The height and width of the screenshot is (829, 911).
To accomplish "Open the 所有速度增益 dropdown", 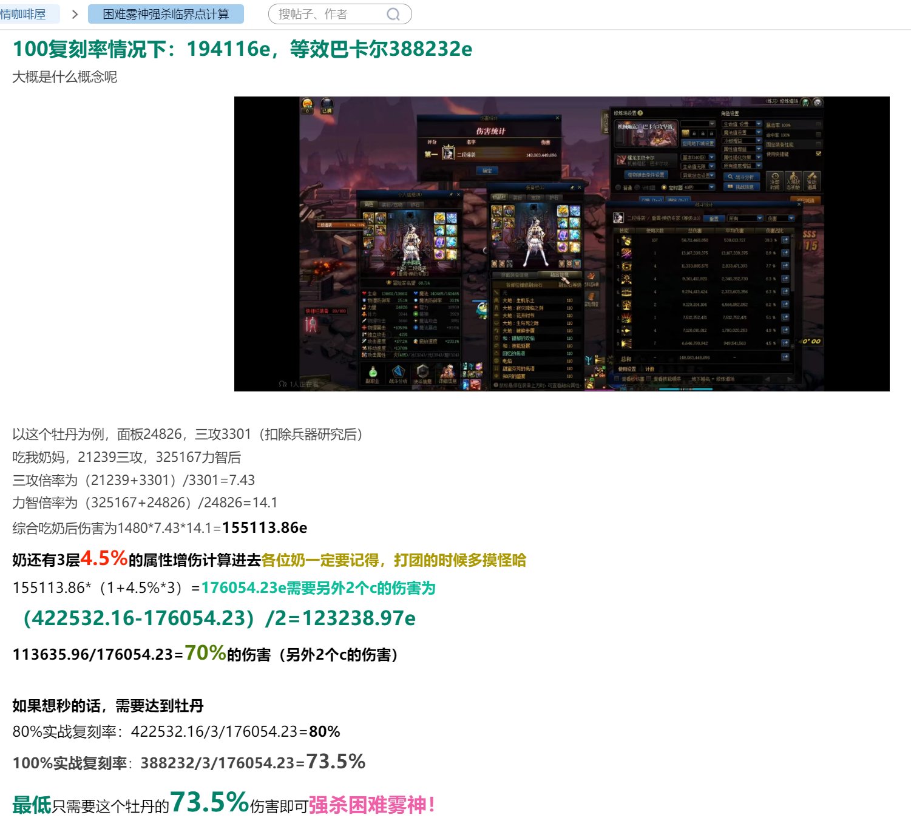I will point(742,166).
